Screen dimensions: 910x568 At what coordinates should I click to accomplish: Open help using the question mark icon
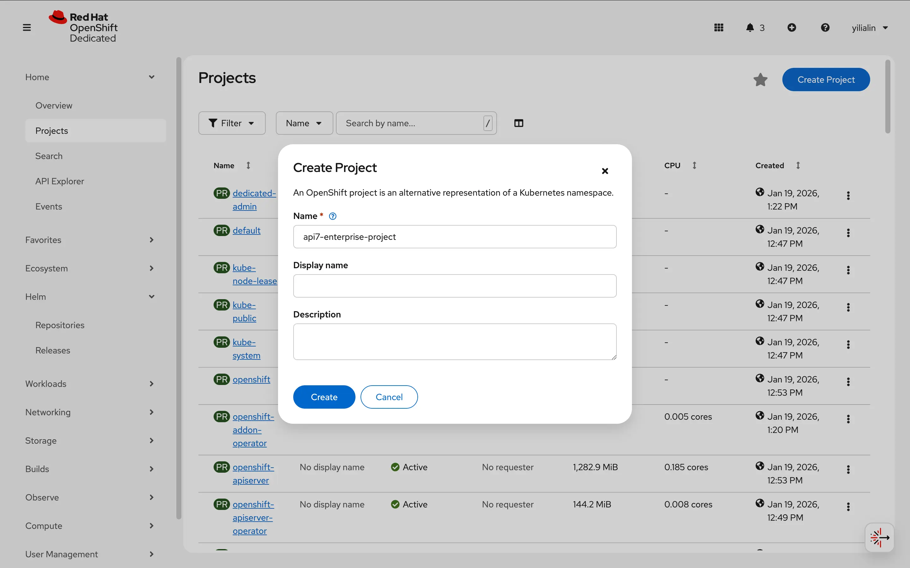pos(825,27)
